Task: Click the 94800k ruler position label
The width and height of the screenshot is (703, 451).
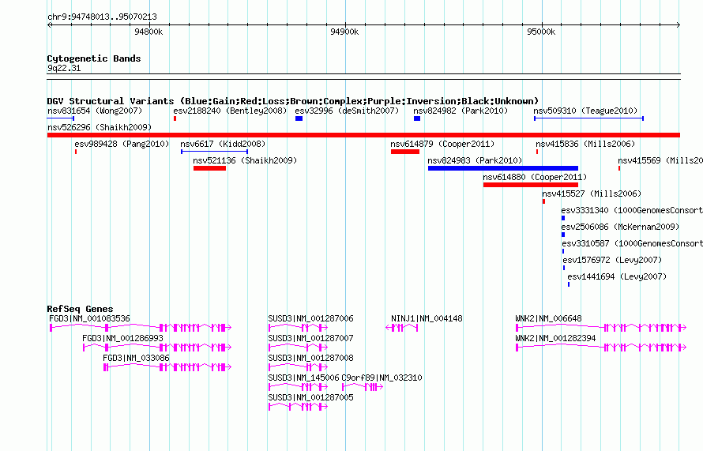Action: [148, 32]
